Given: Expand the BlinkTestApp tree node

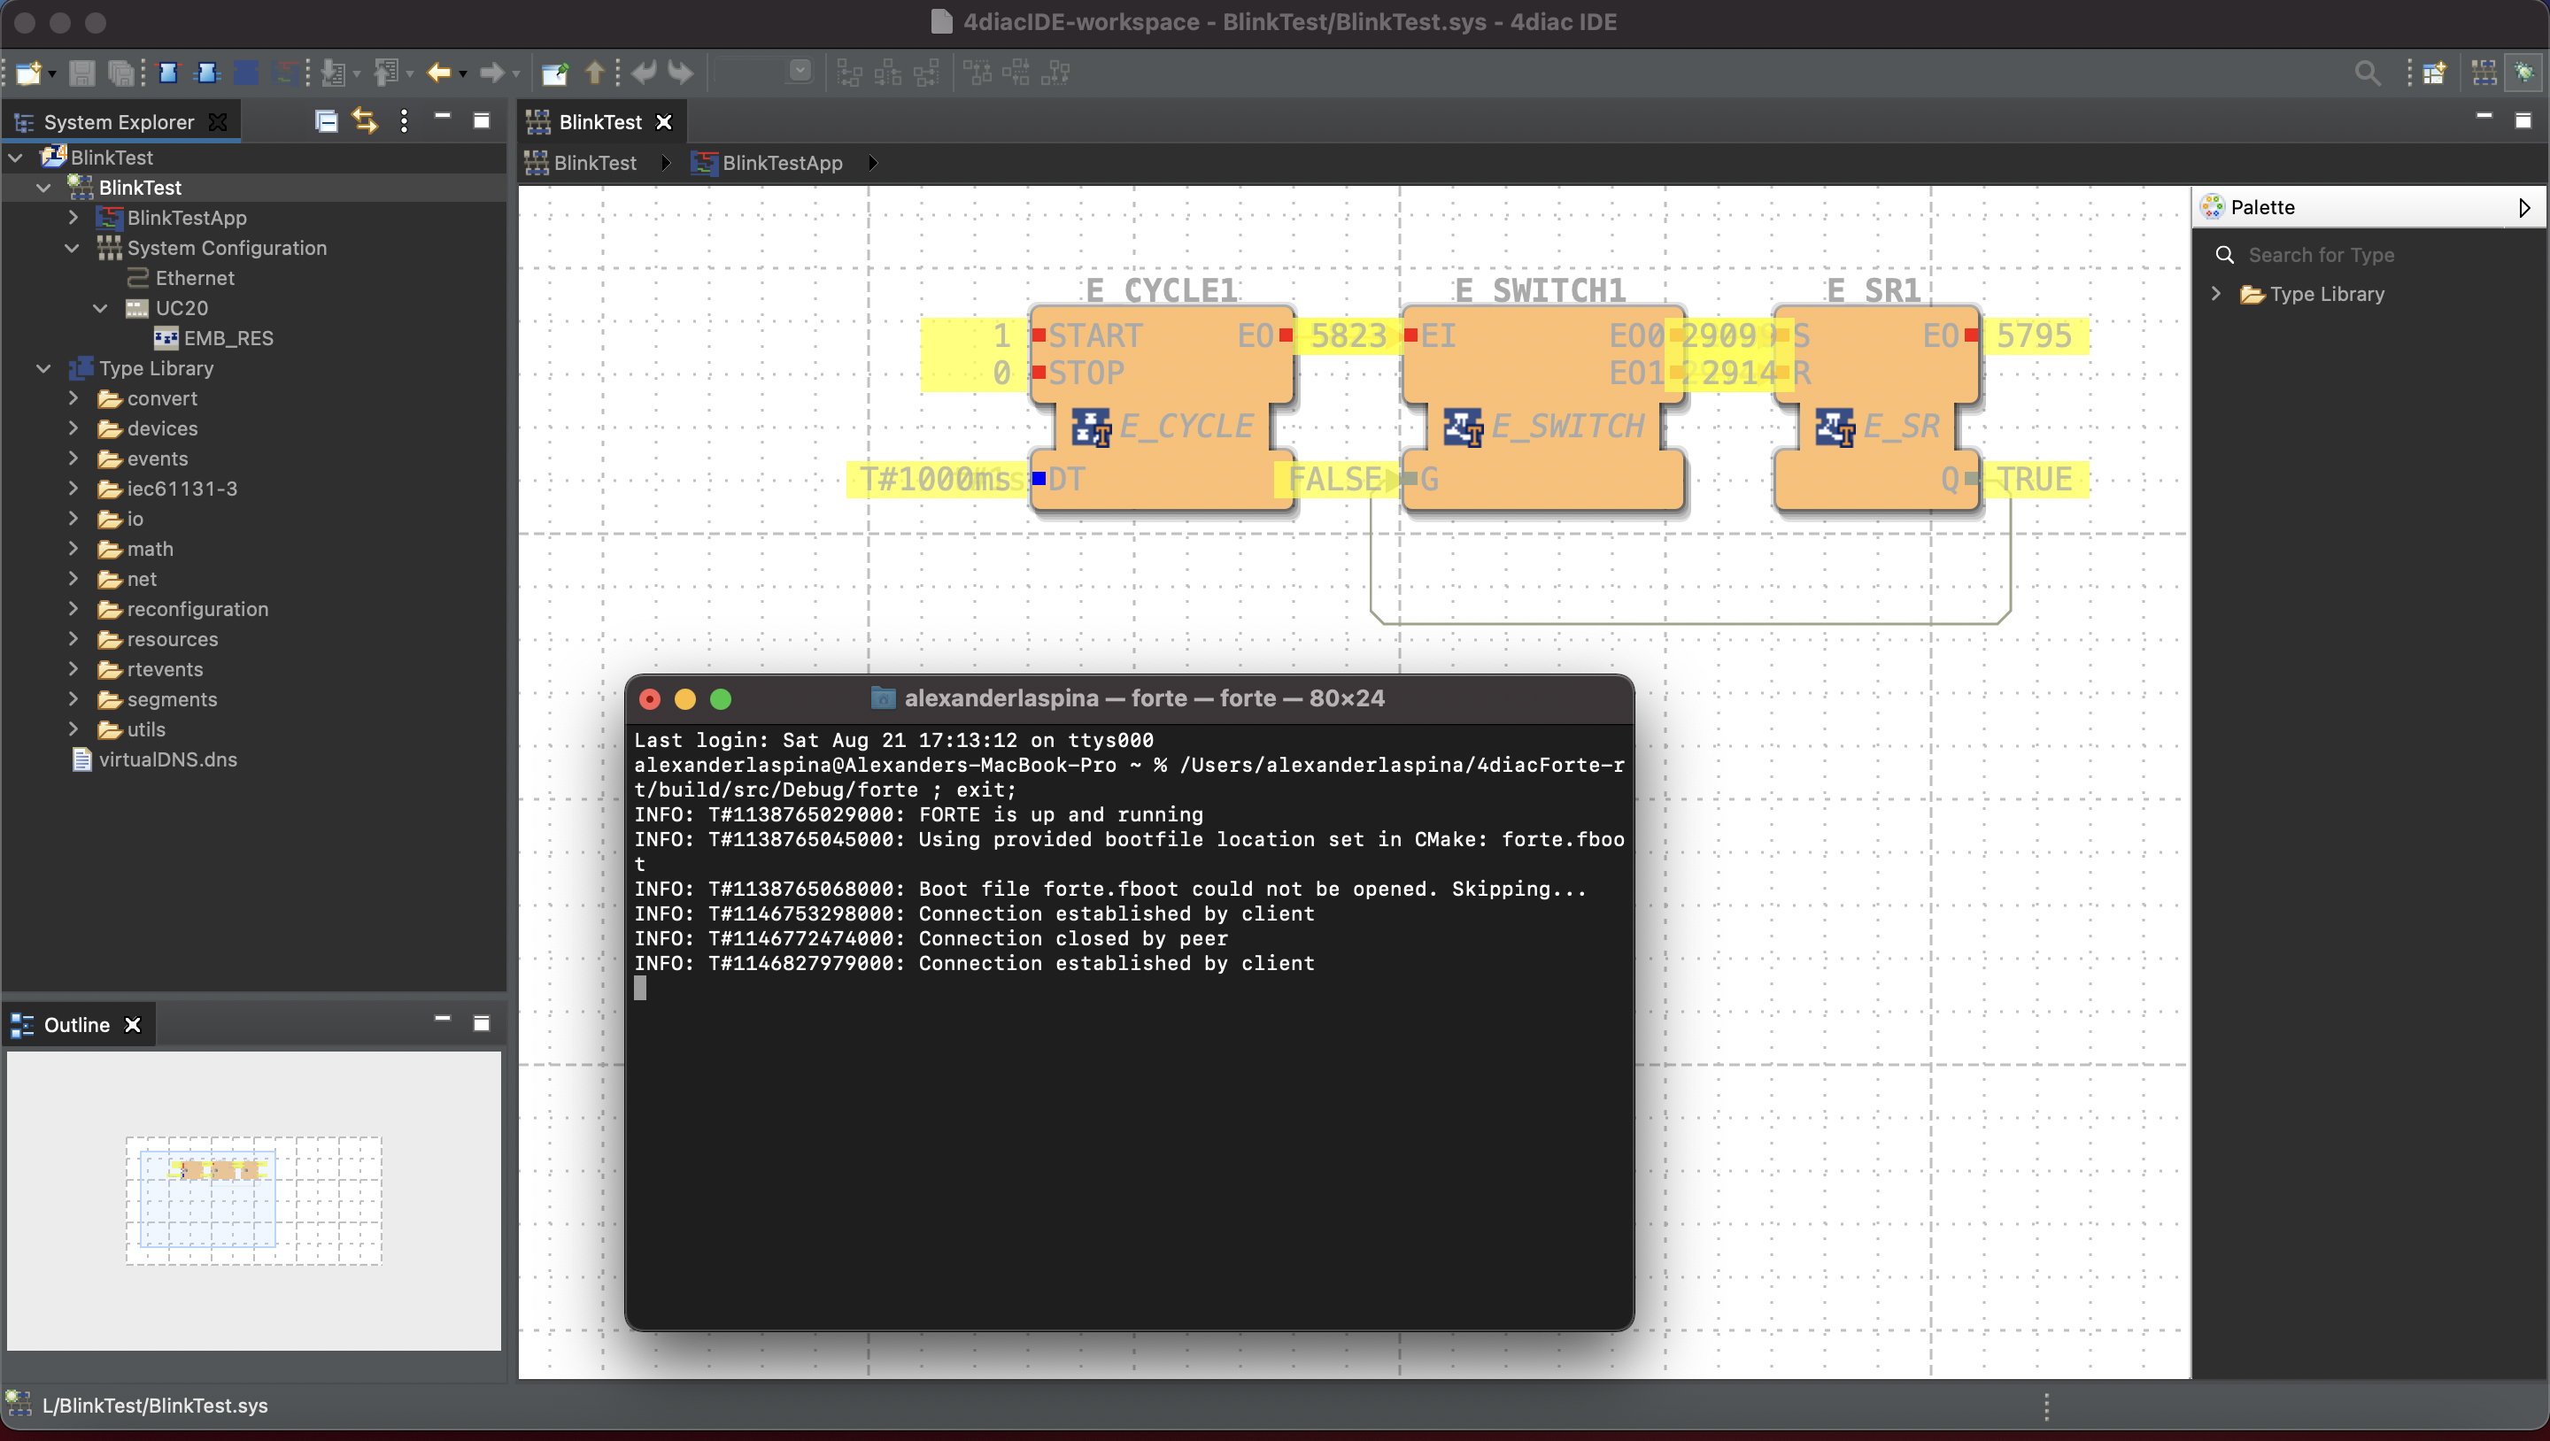Looking at the screenshot, I should [73, 218].
